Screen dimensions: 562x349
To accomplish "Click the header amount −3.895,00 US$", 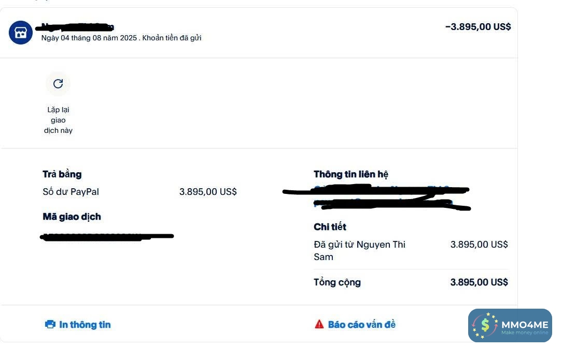I will [x=478, y=27].
